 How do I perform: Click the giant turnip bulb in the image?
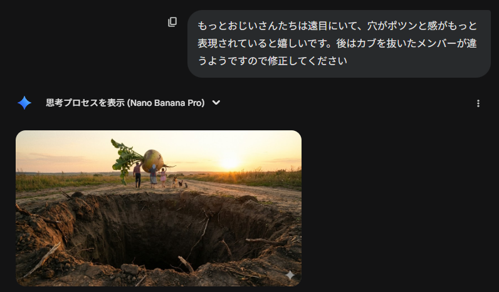pos(153,160)
